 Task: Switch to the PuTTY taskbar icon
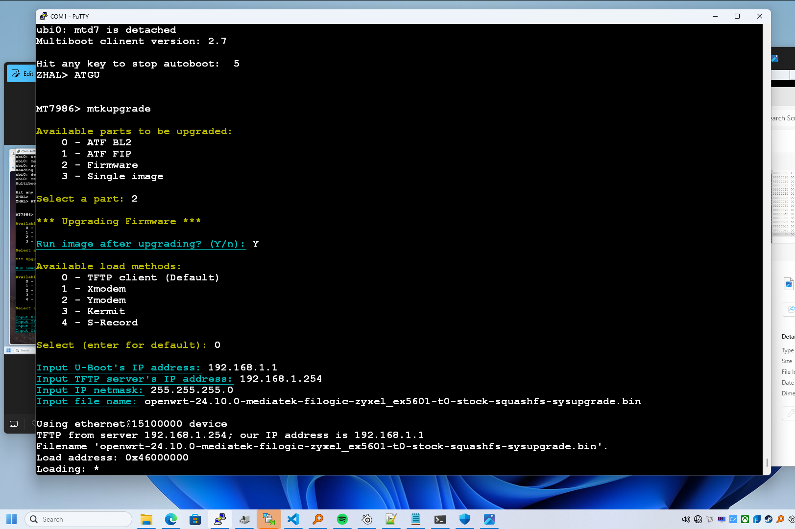click(x=219, y=519)
